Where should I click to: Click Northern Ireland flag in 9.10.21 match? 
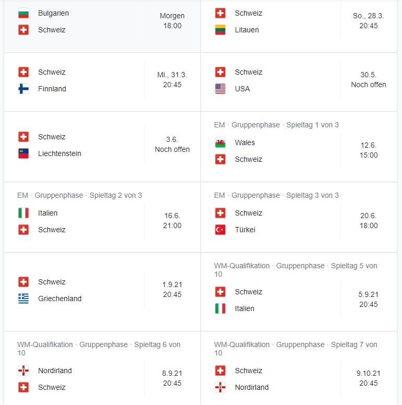click(x=220, y=387)
